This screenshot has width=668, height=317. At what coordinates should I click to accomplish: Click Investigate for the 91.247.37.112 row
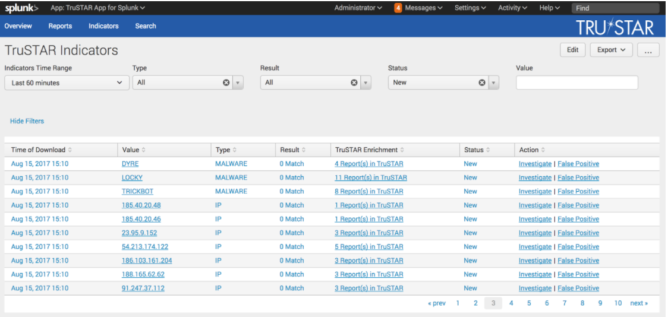coord(535,288)
